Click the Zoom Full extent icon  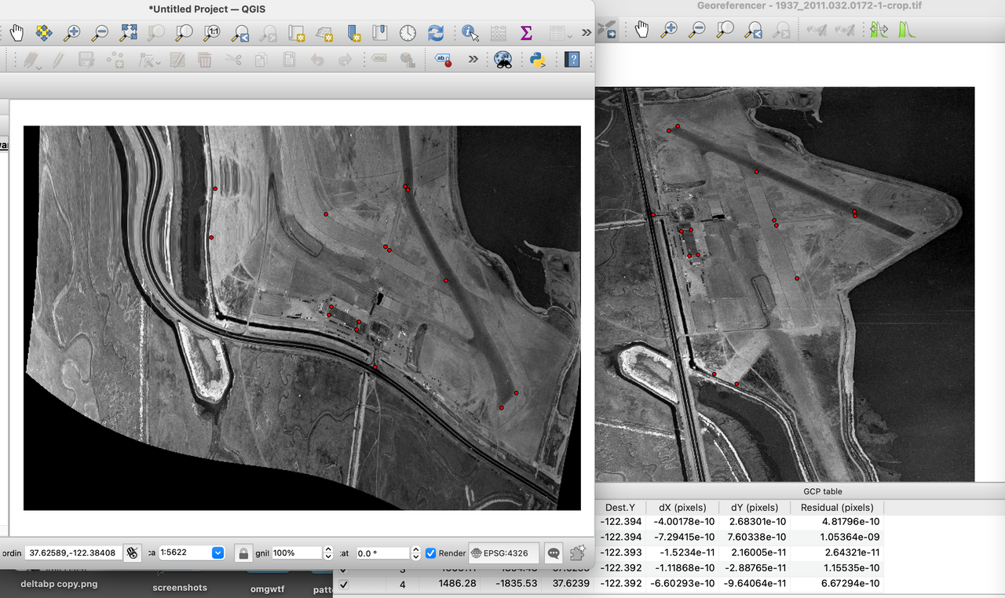[129, 33]
